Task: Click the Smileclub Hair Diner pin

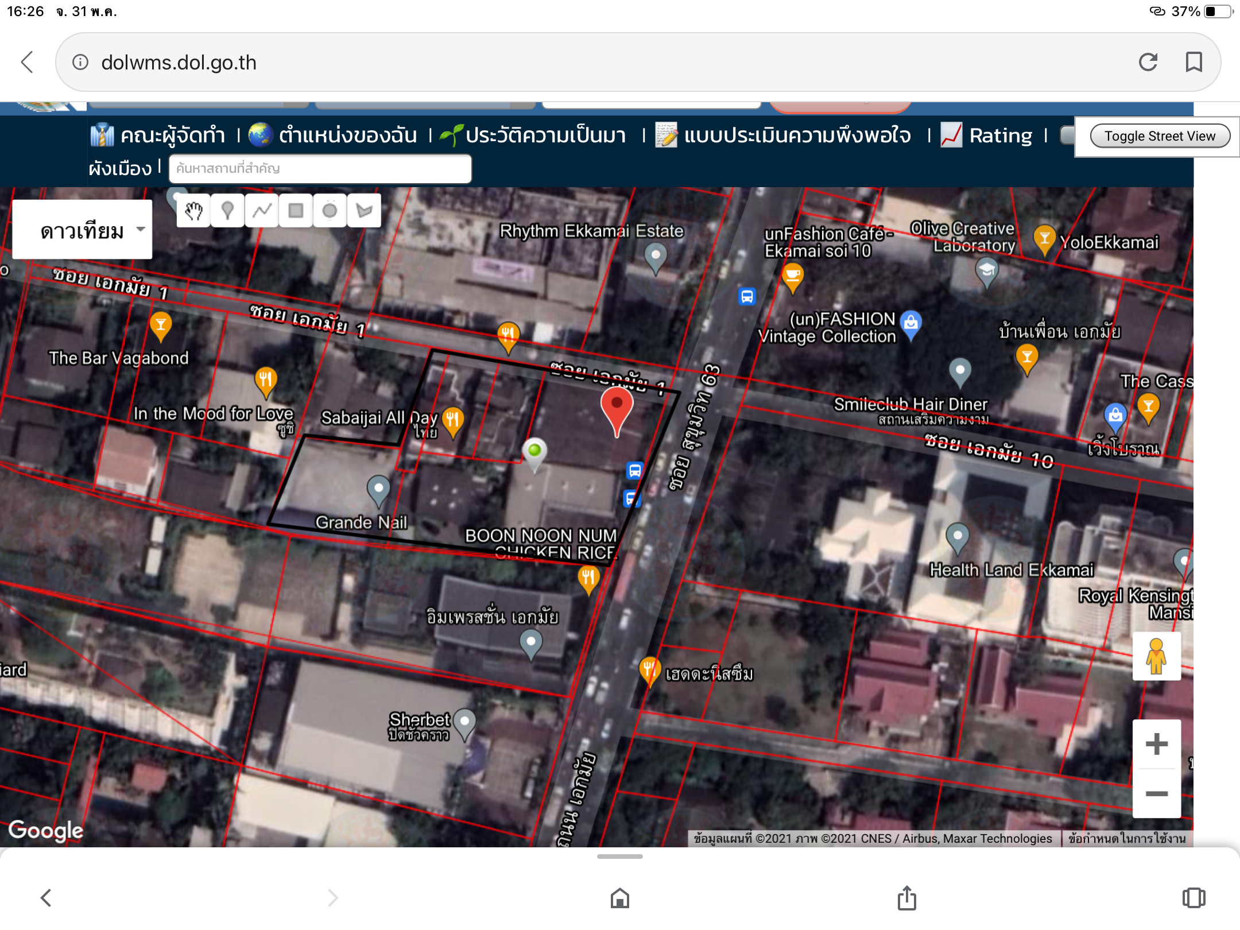Action: pos(960,373)
